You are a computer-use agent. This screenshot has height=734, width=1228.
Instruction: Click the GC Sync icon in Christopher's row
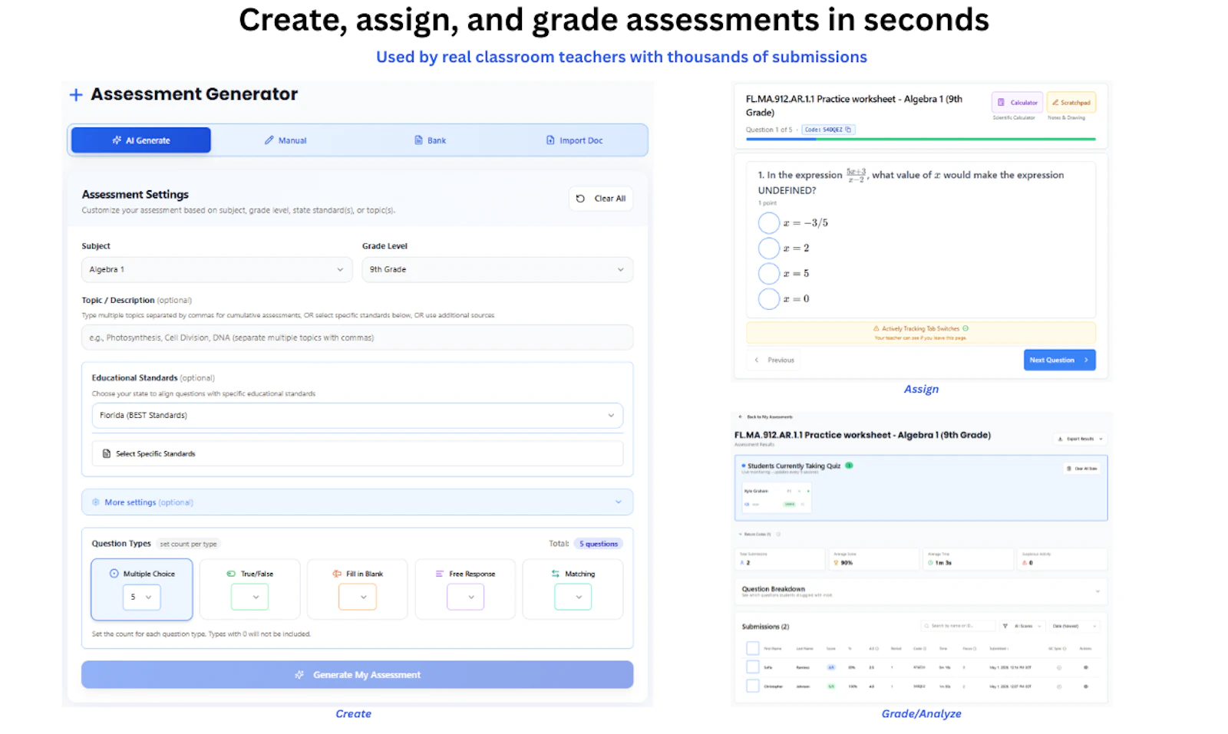coord(1059,686)
